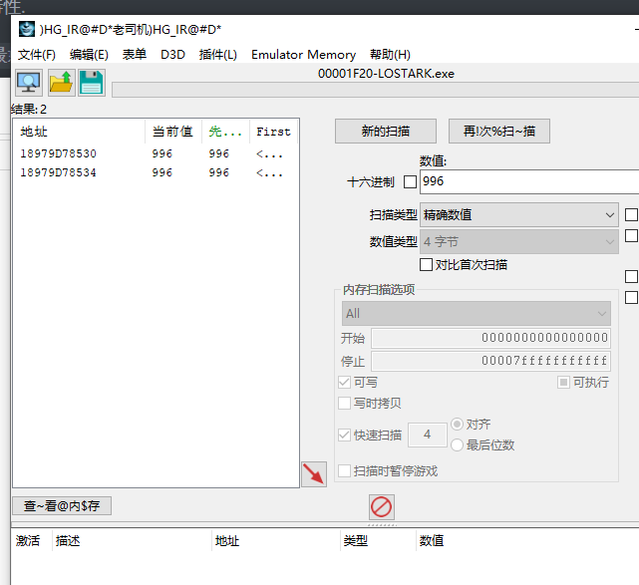Click the green 先... column header

[225, 132]
